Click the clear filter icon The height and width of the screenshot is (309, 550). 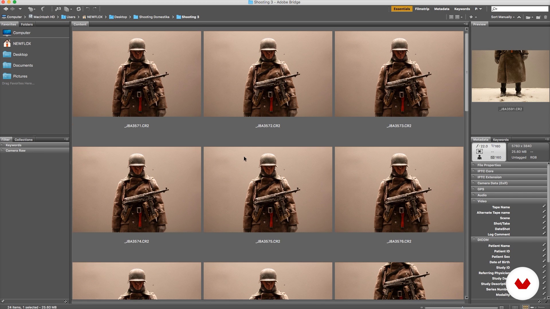click(x=65, y=302)
